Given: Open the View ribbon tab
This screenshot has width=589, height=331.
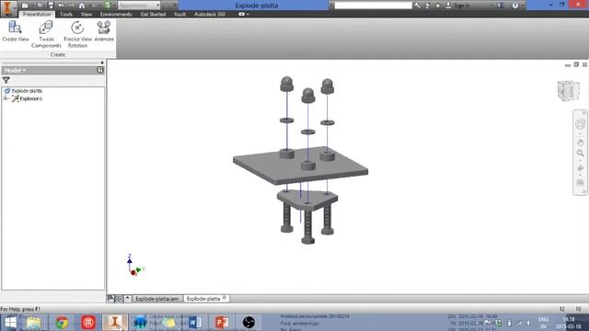Looking at the screenshot, I should (87, 15).
